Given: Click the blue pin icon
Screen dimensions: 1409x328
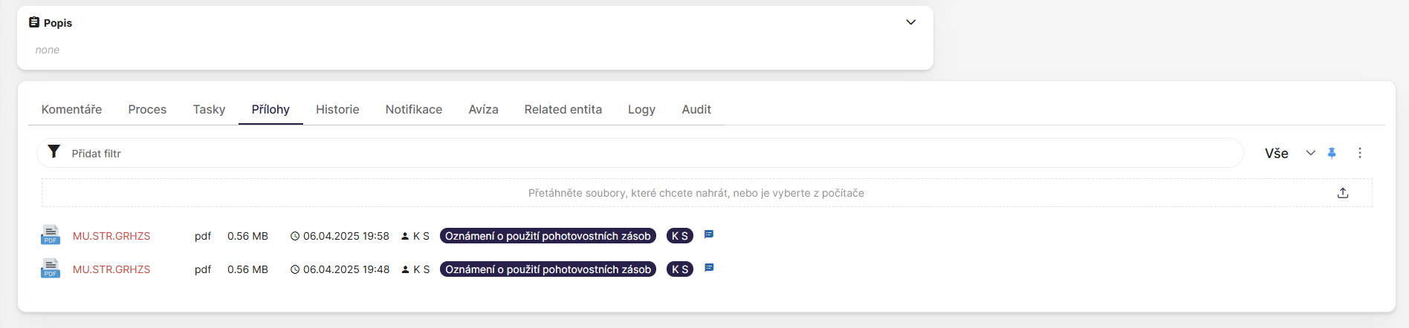Looking at the screenshot, I should [1332, 153].
